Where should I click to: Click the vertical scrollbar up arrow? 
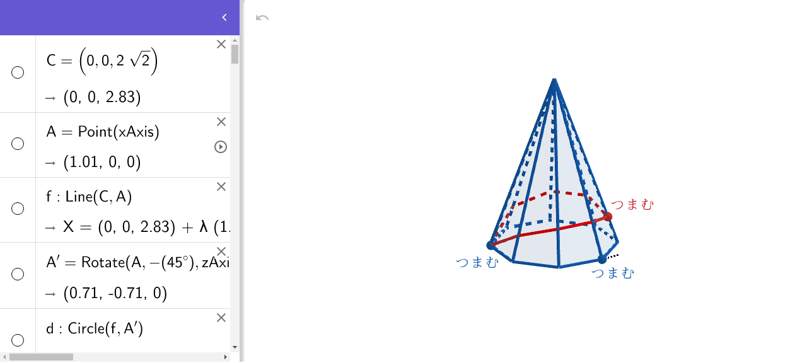[x=235, y=40]
